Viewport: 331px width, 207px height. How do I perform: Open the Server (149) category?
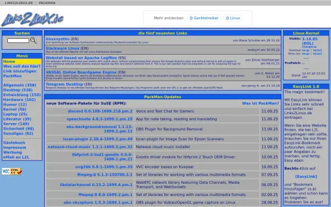pyautogui.click(x=16, y=124)
